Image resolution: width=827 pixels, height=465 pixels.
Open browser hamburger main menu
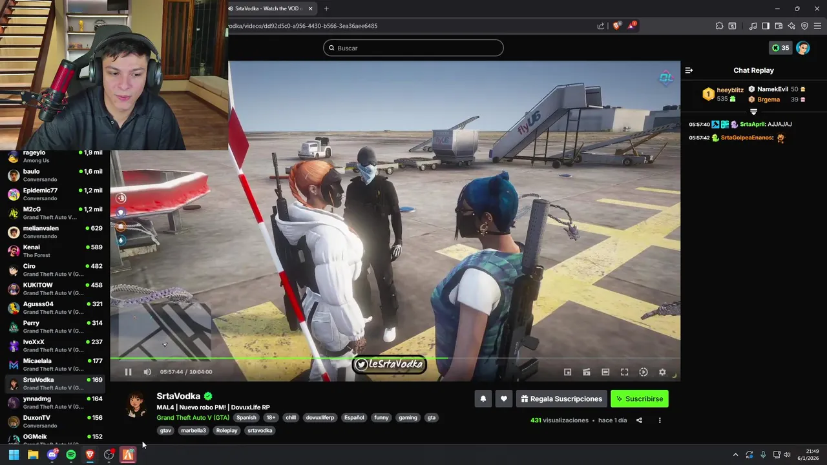click(x=818, y=26)
